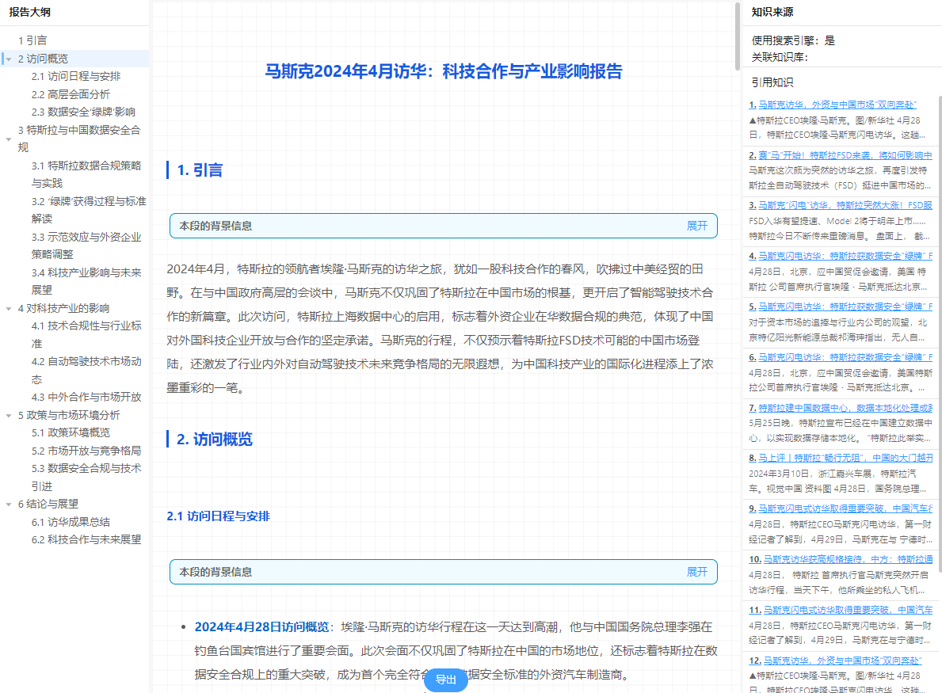
Task: Open citation 7 特斯拉建中国数据中心 link
Action: tap(842, 409)
